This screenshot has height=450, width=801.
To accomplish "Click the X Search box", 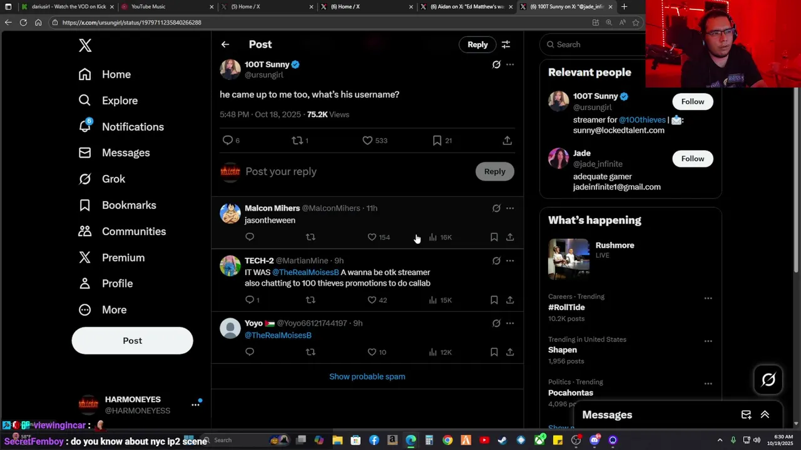I will pyautogui.click(x=593, y=44).
